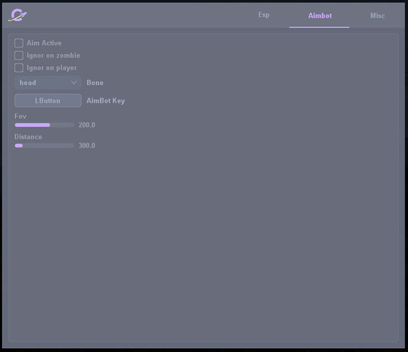Click the Distance value 300.0
The image size is (408, 352).
tap(87, 146)
